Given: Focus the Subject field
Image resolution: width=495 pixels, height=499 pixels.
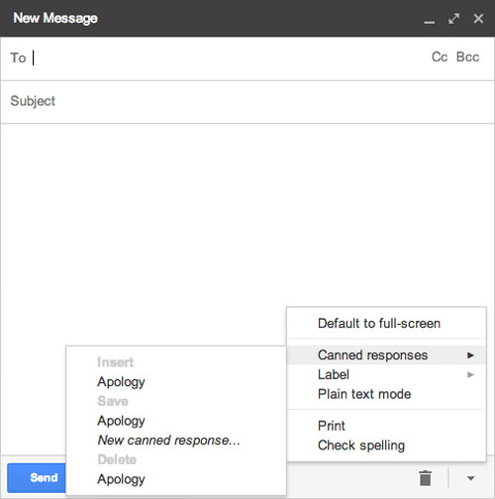Looking at the screenshot, I should tap(247, 102).
